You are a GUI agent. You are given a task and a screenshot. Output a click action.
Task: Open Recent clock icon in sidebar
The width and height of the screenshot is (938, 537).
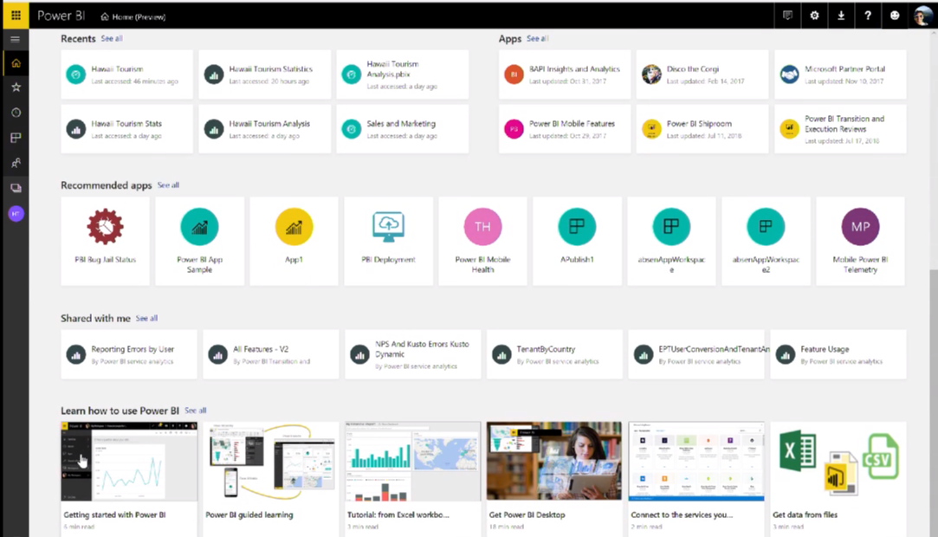coord(16,113)
